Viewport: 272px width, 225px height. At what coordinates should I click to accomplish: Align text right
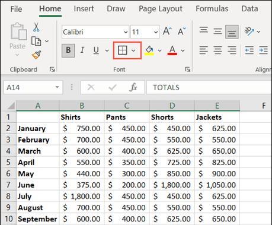(x=232, y=50)
